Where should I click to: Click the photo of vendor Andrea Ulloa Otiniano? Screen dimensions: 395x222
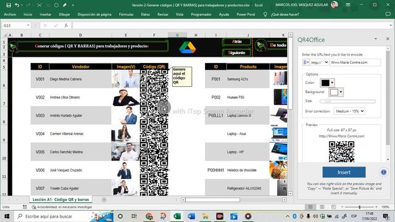coord(125,97)
